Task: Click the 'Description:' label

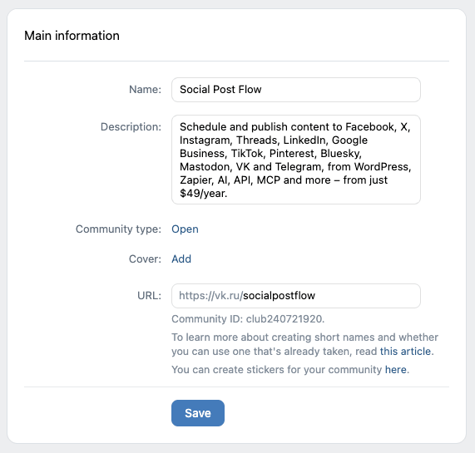Action: click(x=131, y=127)
